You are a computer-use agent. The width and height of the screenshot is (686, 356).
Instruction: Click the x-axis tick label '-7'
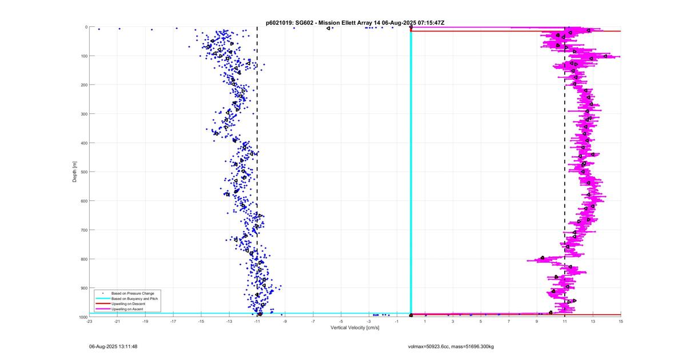(313, 321)
